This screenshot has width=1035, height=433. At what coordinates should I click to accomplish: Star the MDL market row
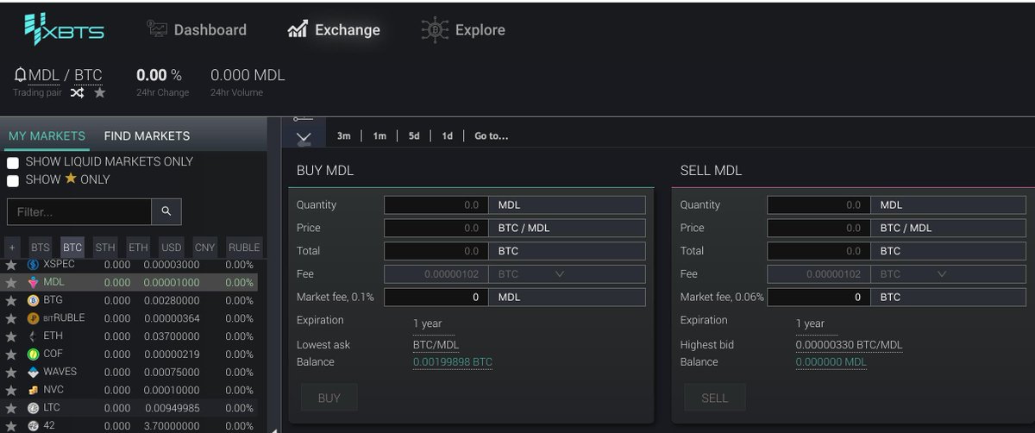pos(11,283)
